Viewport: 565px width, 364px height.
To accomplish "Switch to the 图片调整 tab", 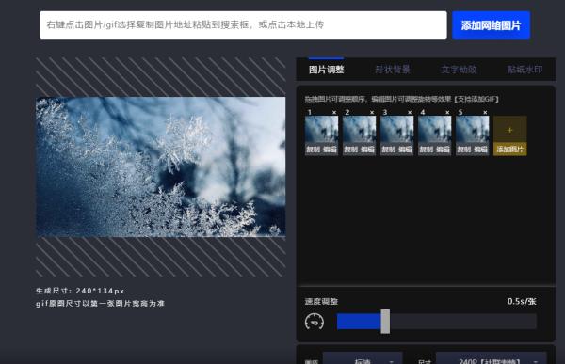I will point(326,70).
